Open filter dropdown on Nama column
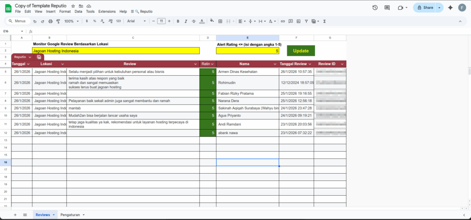Screen dimensions: 471x220 275,64
